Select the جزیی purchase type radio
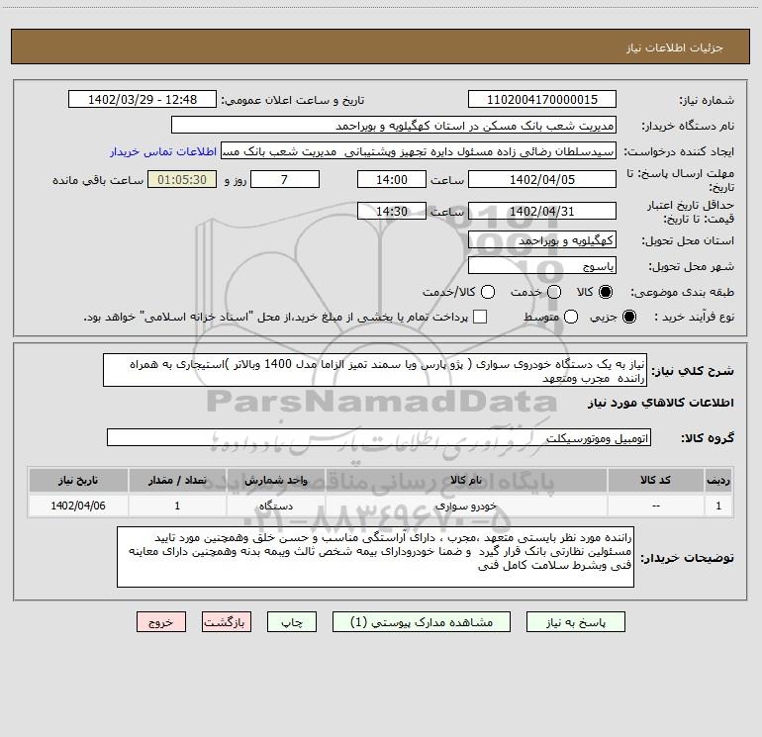The width and height of the screenshot is (762, 737). pyautogui.click(x=628, y=317)
